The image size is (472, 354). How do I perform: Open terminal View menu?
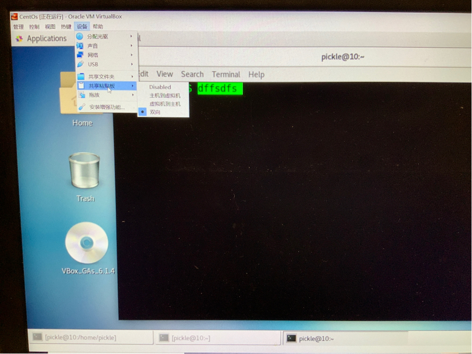coord(165,74)
